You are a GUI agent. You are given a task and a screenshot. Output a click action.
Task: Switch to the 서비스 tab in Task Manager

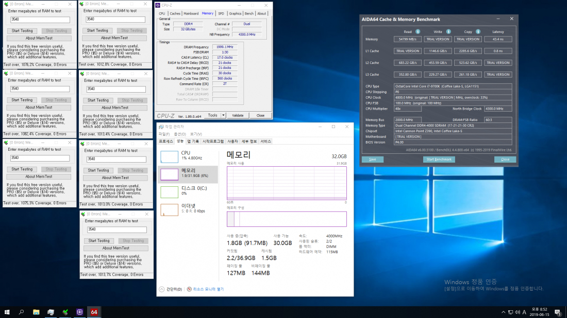(266, 142)
